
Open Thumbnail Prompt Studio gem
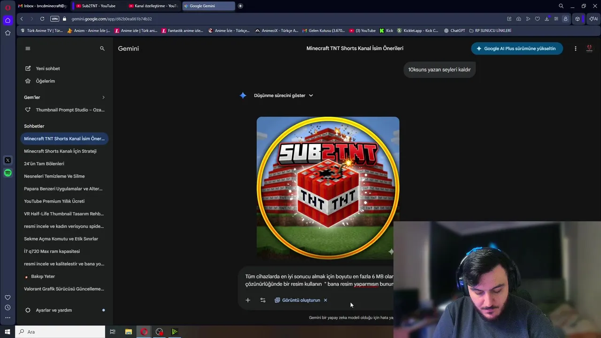(x=65, y=110)
